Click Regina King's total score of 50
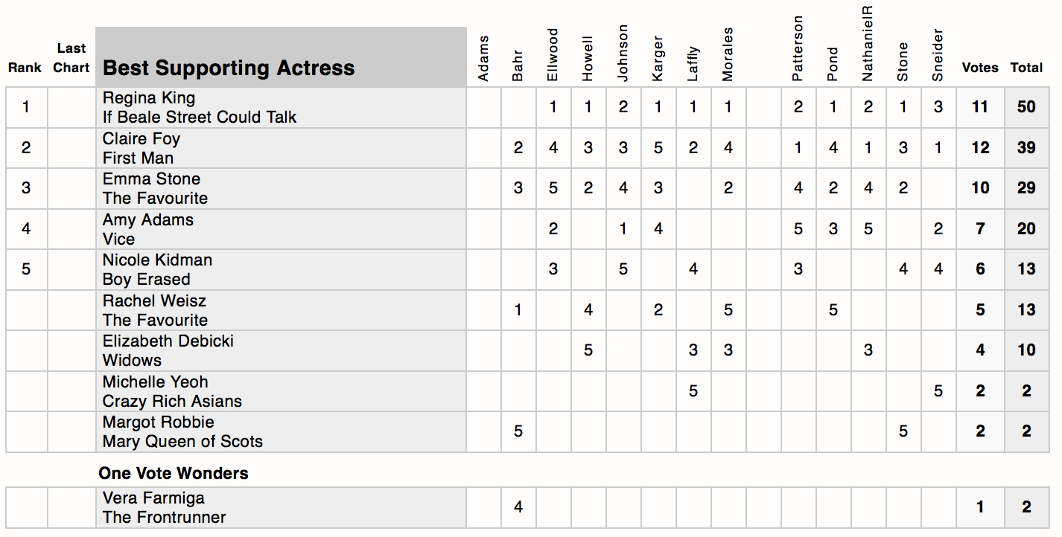Viewport: 1062px width, 537px height. pos(1026,107)
